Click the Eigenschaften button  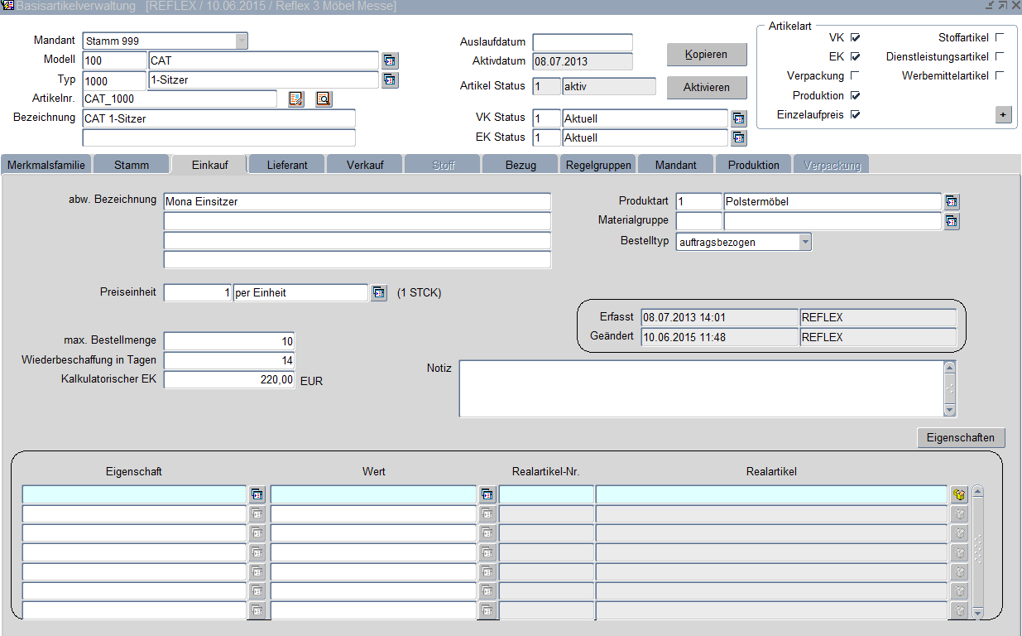pos(960,438)
